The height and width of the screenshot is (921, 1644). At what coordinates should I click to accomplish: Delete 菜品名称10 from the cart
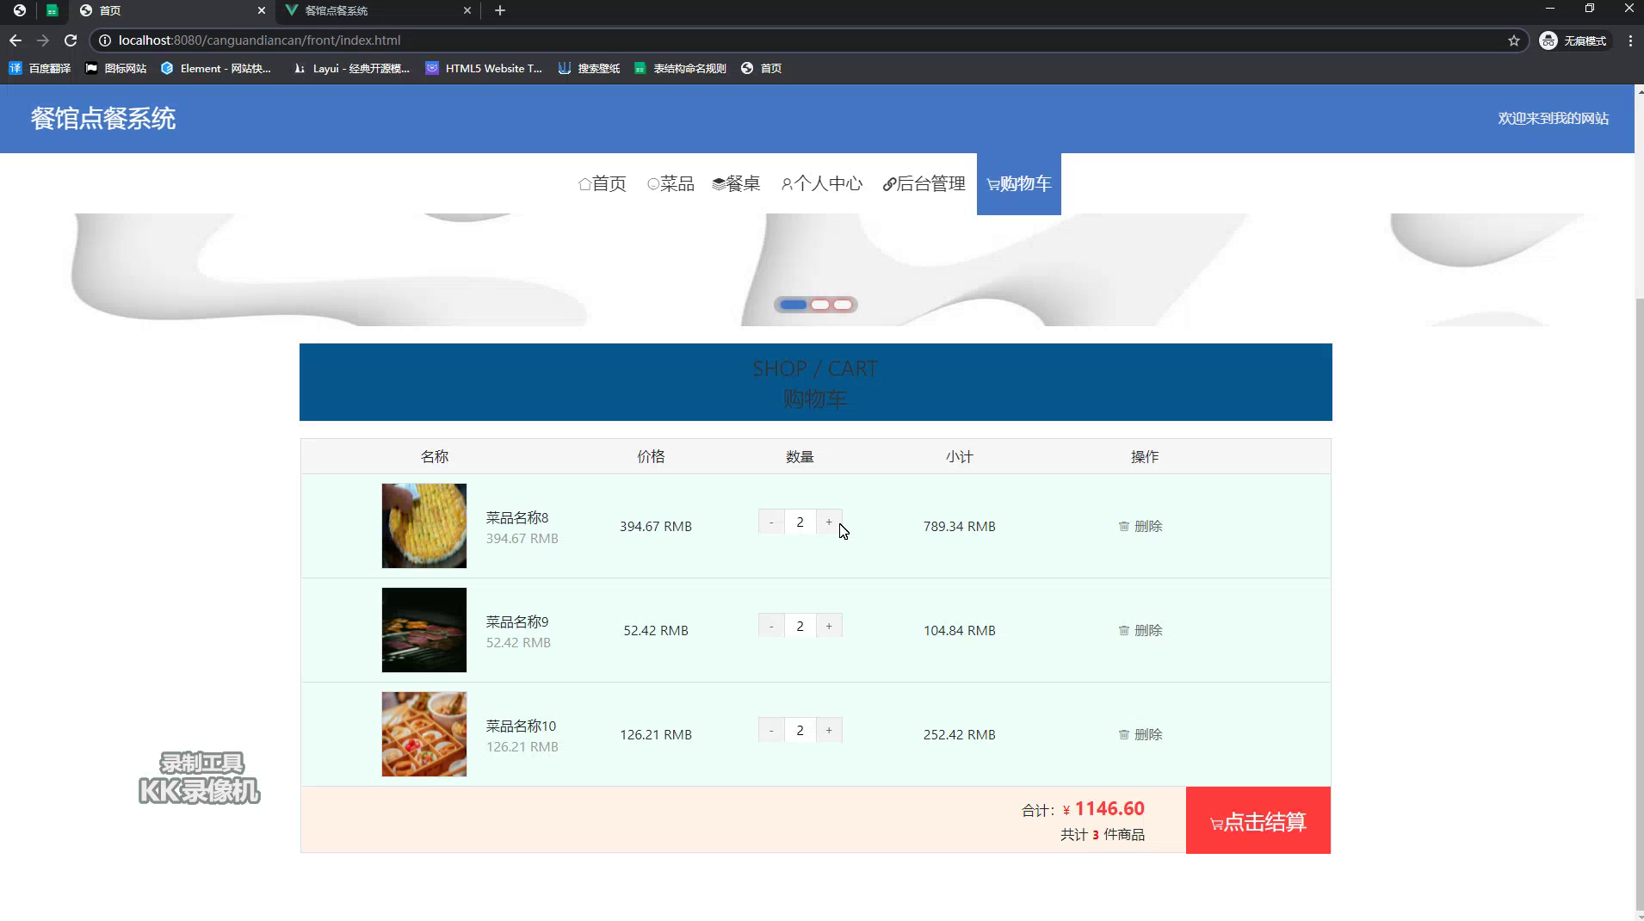click(1140, 734)
